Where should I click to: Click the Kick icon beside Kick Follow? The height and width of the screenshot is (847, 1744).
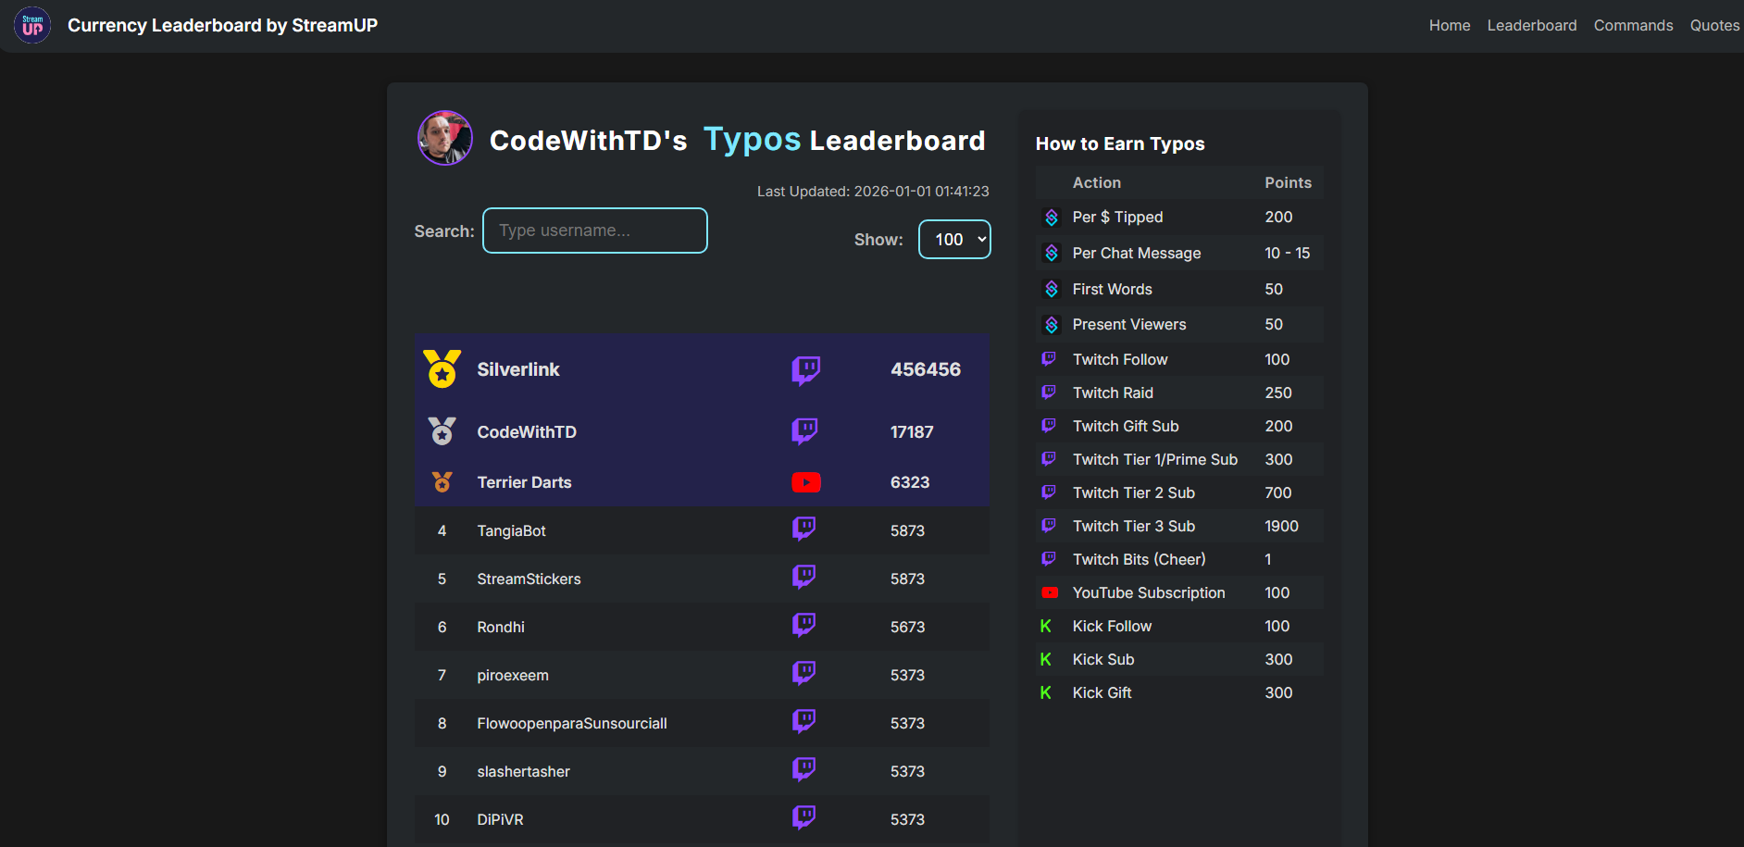pyautogui.click(x=1046, y=627)
